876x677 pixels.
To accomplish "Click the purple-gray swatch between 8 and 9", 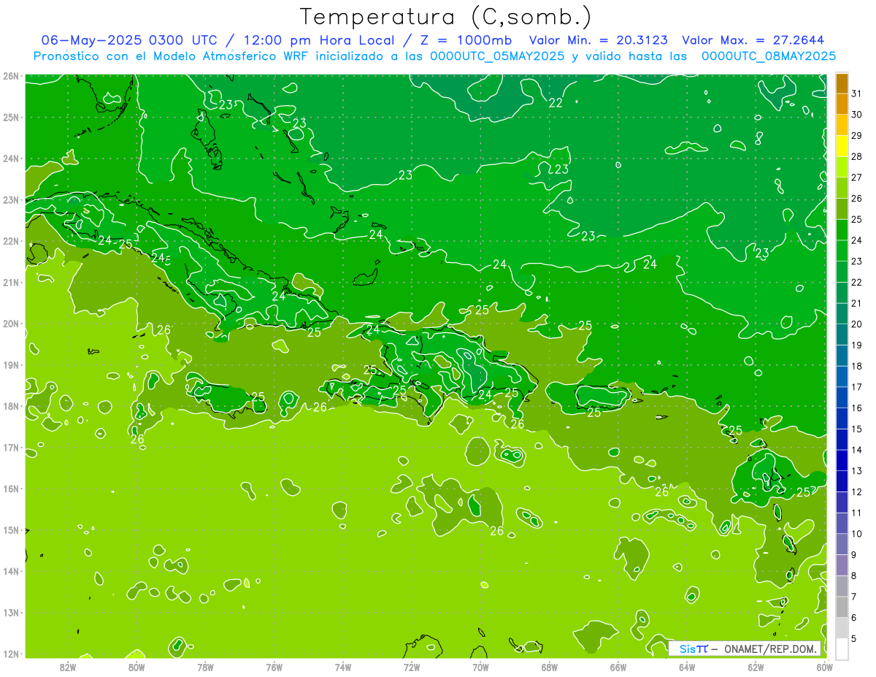I will pyautogui.click(x=842, y=565).
